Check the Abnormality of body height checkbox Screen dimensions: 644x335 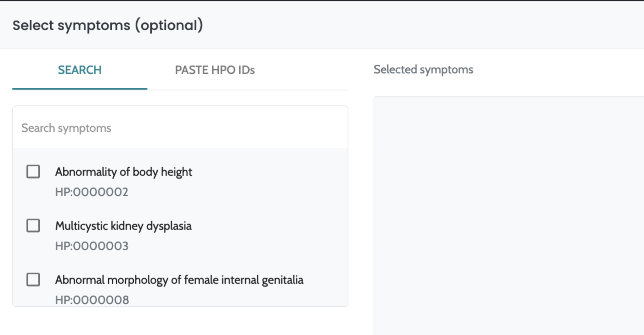pos(33,172)
